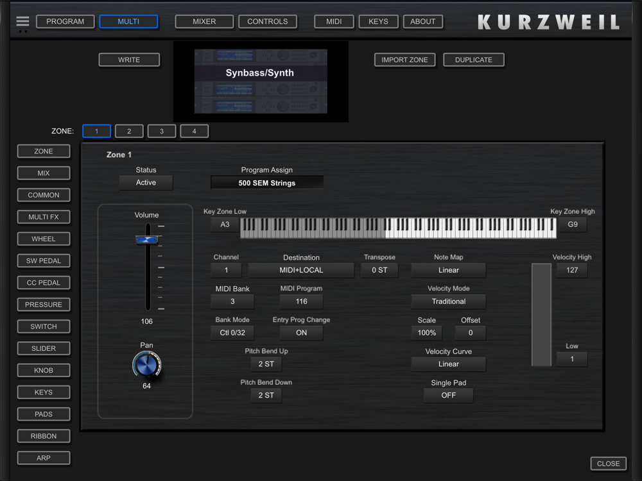Open the RIBBON sidebar page
This screenshot has height=481, width=642.
(44, 436)
